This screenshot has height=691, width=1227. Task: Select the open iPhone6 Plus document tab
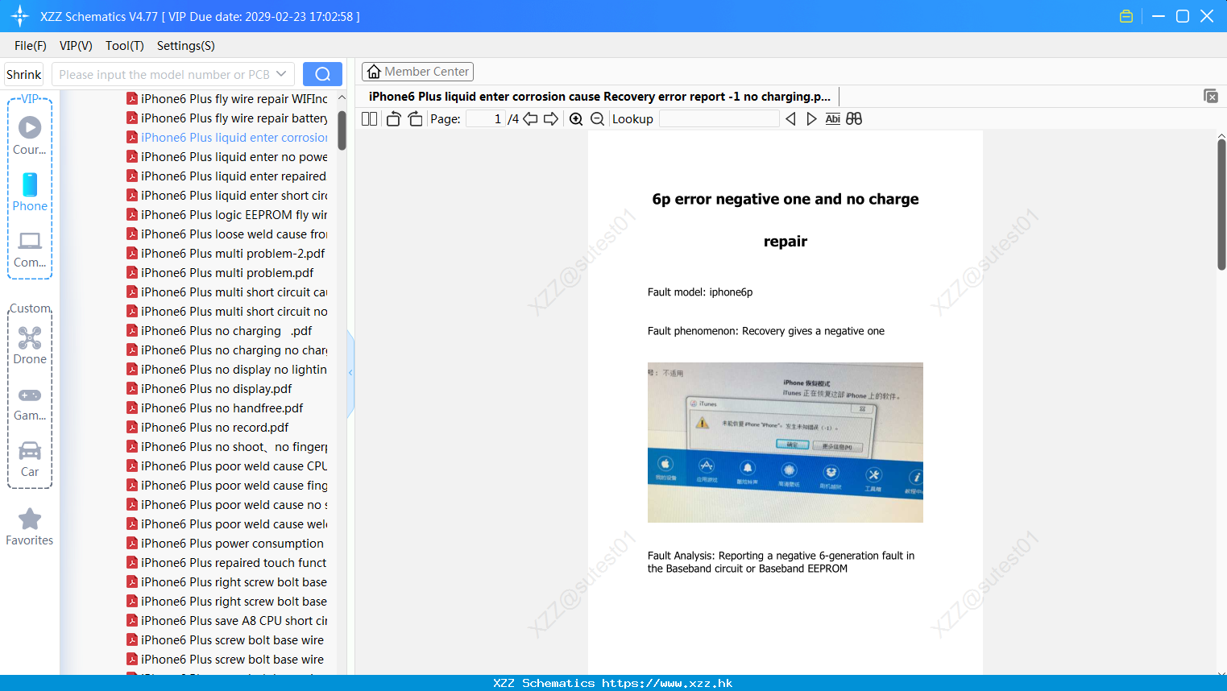coord(599,97)
